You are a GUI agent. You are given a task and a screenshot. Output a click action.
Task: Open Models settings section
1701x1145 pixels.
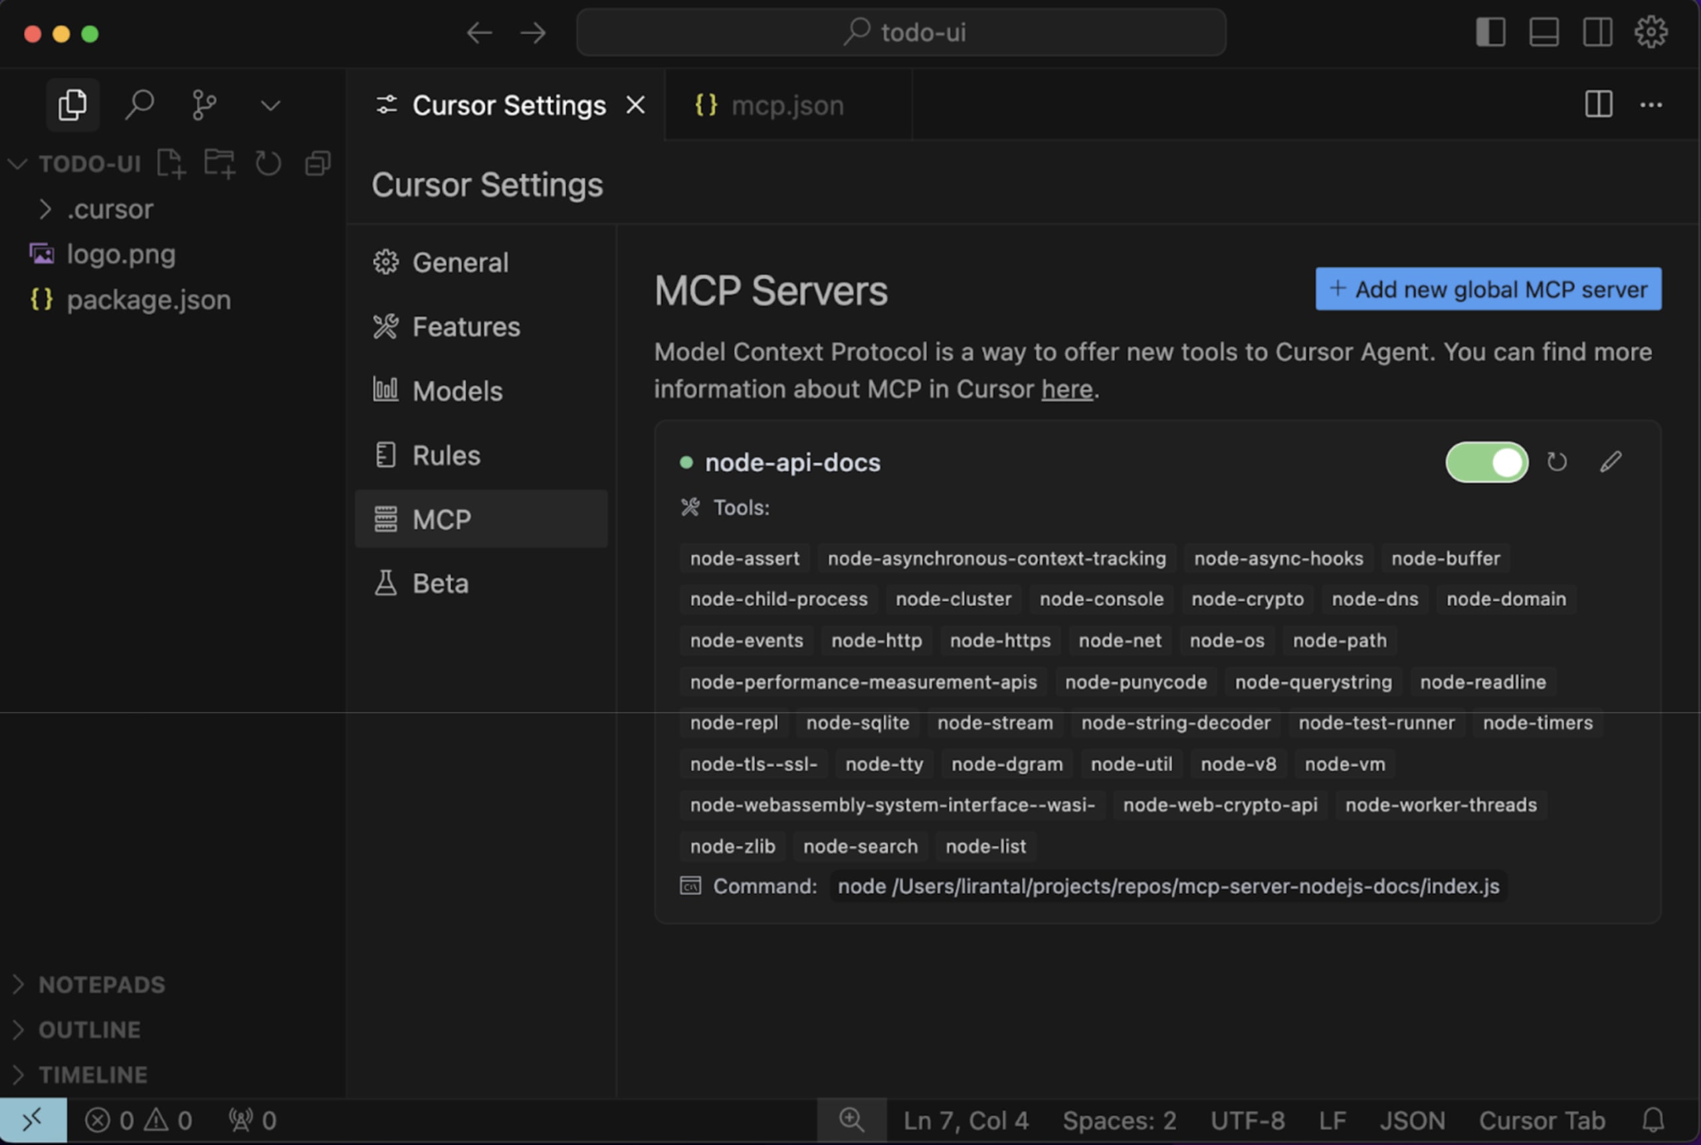(481, 391)
